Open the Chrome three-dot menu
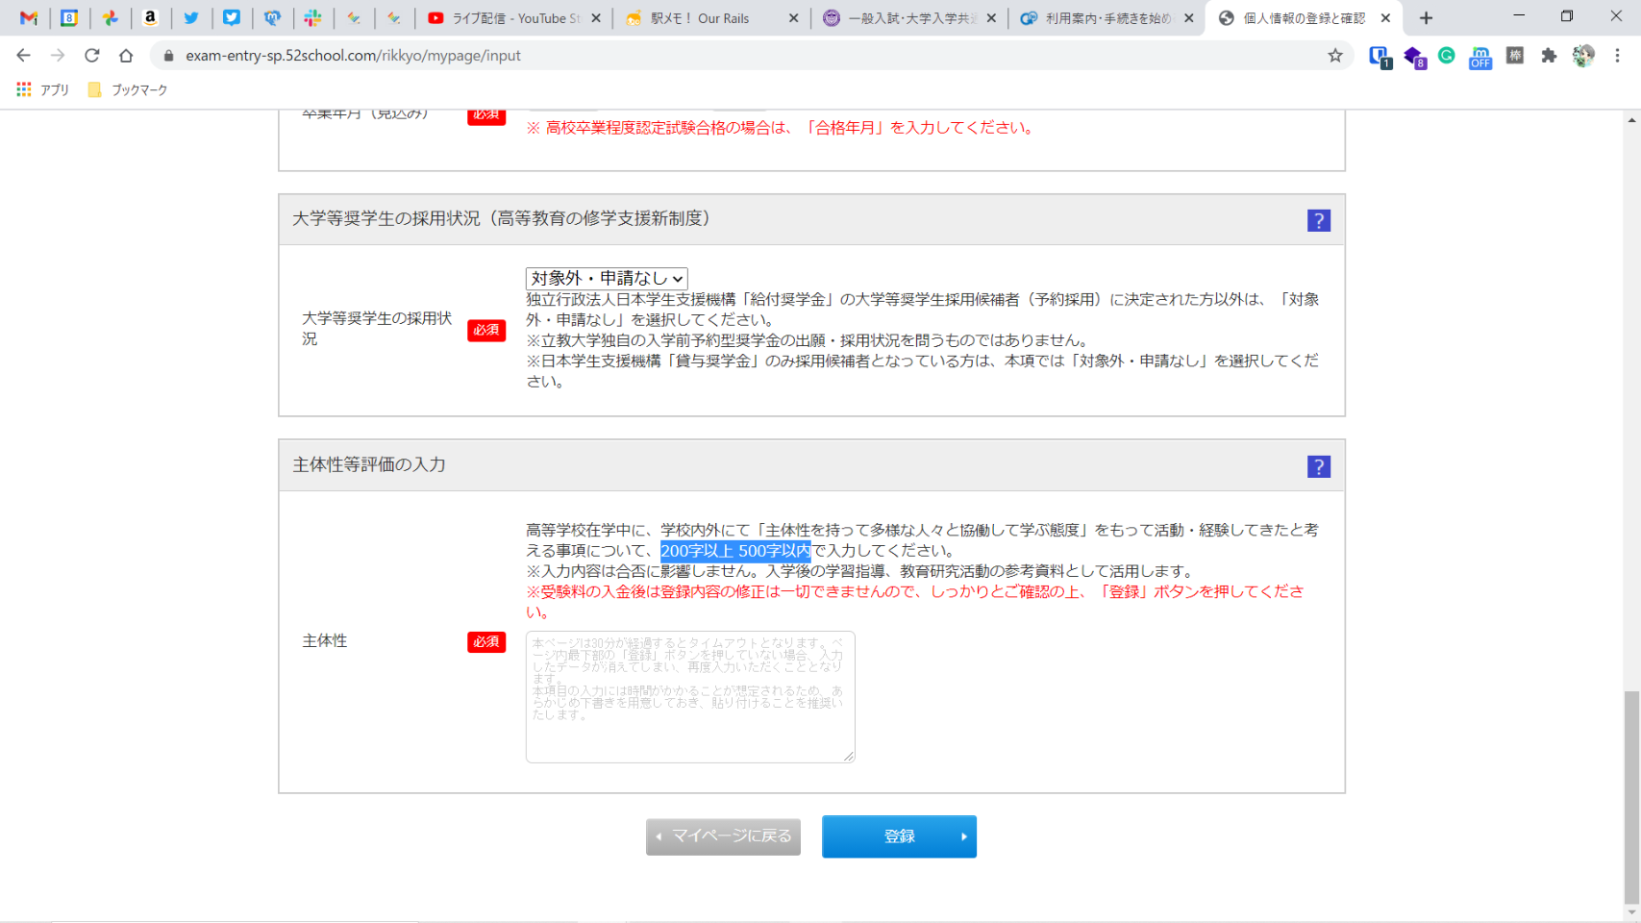The image size is (1641, 923). coord(1617,56)
